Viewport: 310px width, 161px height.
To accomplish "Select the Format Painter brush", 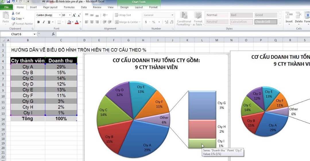I will click(13, 24).
